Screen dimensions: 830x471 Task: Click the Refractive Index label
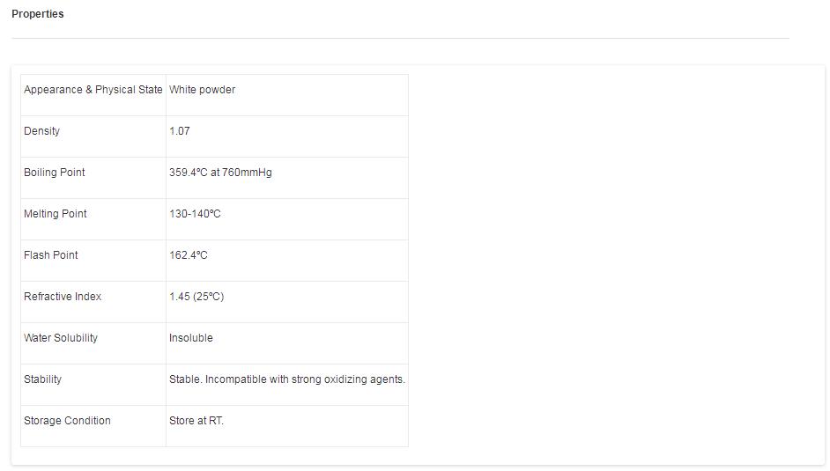pyautogui.click(x=63, y=297)
